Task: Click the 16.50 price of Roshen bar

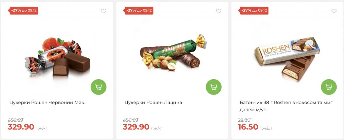Action: click(248, 127)
